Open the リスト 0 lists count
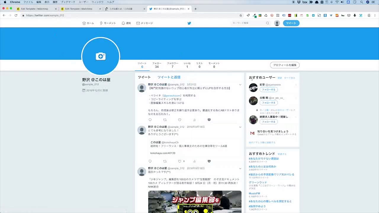 pyautogui.click(x=199, y=65)
